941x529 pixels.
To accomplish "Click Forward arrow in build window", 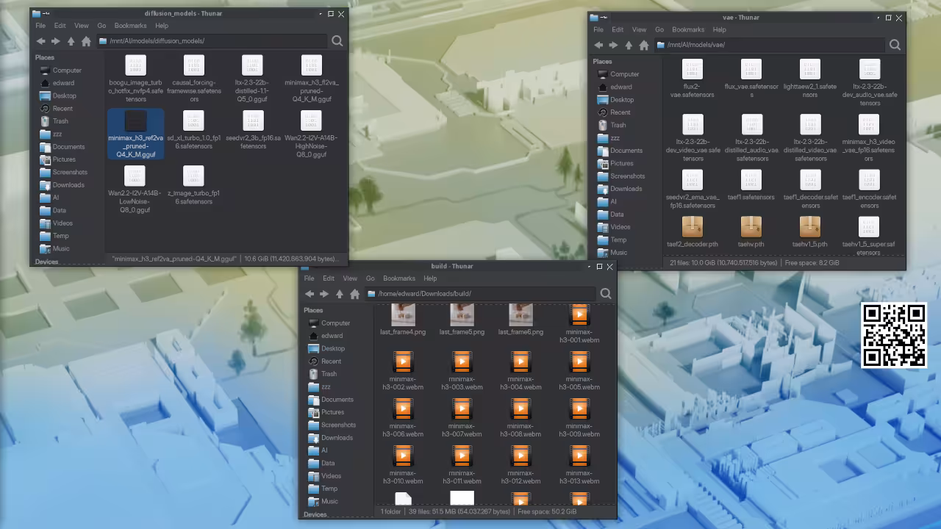I will click(x=324, y=294).
